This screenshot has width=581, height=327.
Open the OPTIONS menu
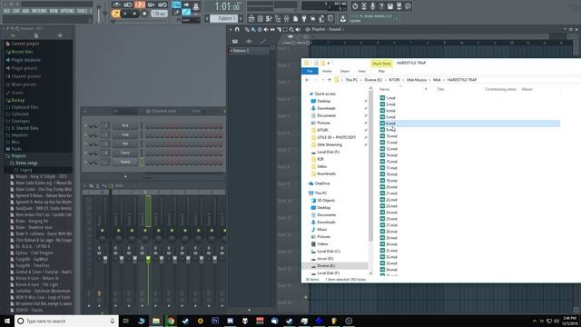click(67, 11)
